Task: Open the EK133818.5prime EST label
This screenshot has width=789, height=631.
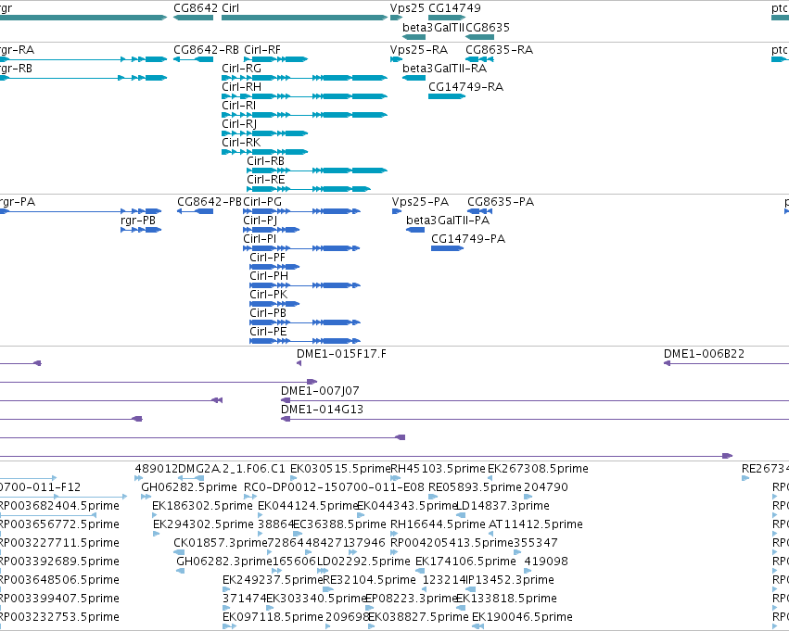Action: 506,599
